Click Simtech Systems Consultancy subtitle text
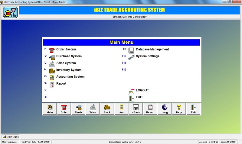Viewport: 242px width, 144px height. [x=129, y=17]
